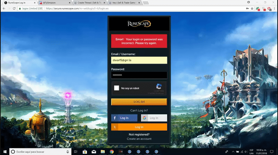Log in with the Google button
The width and height of the screenshot is (278, 155).
[x=154, y=118]
